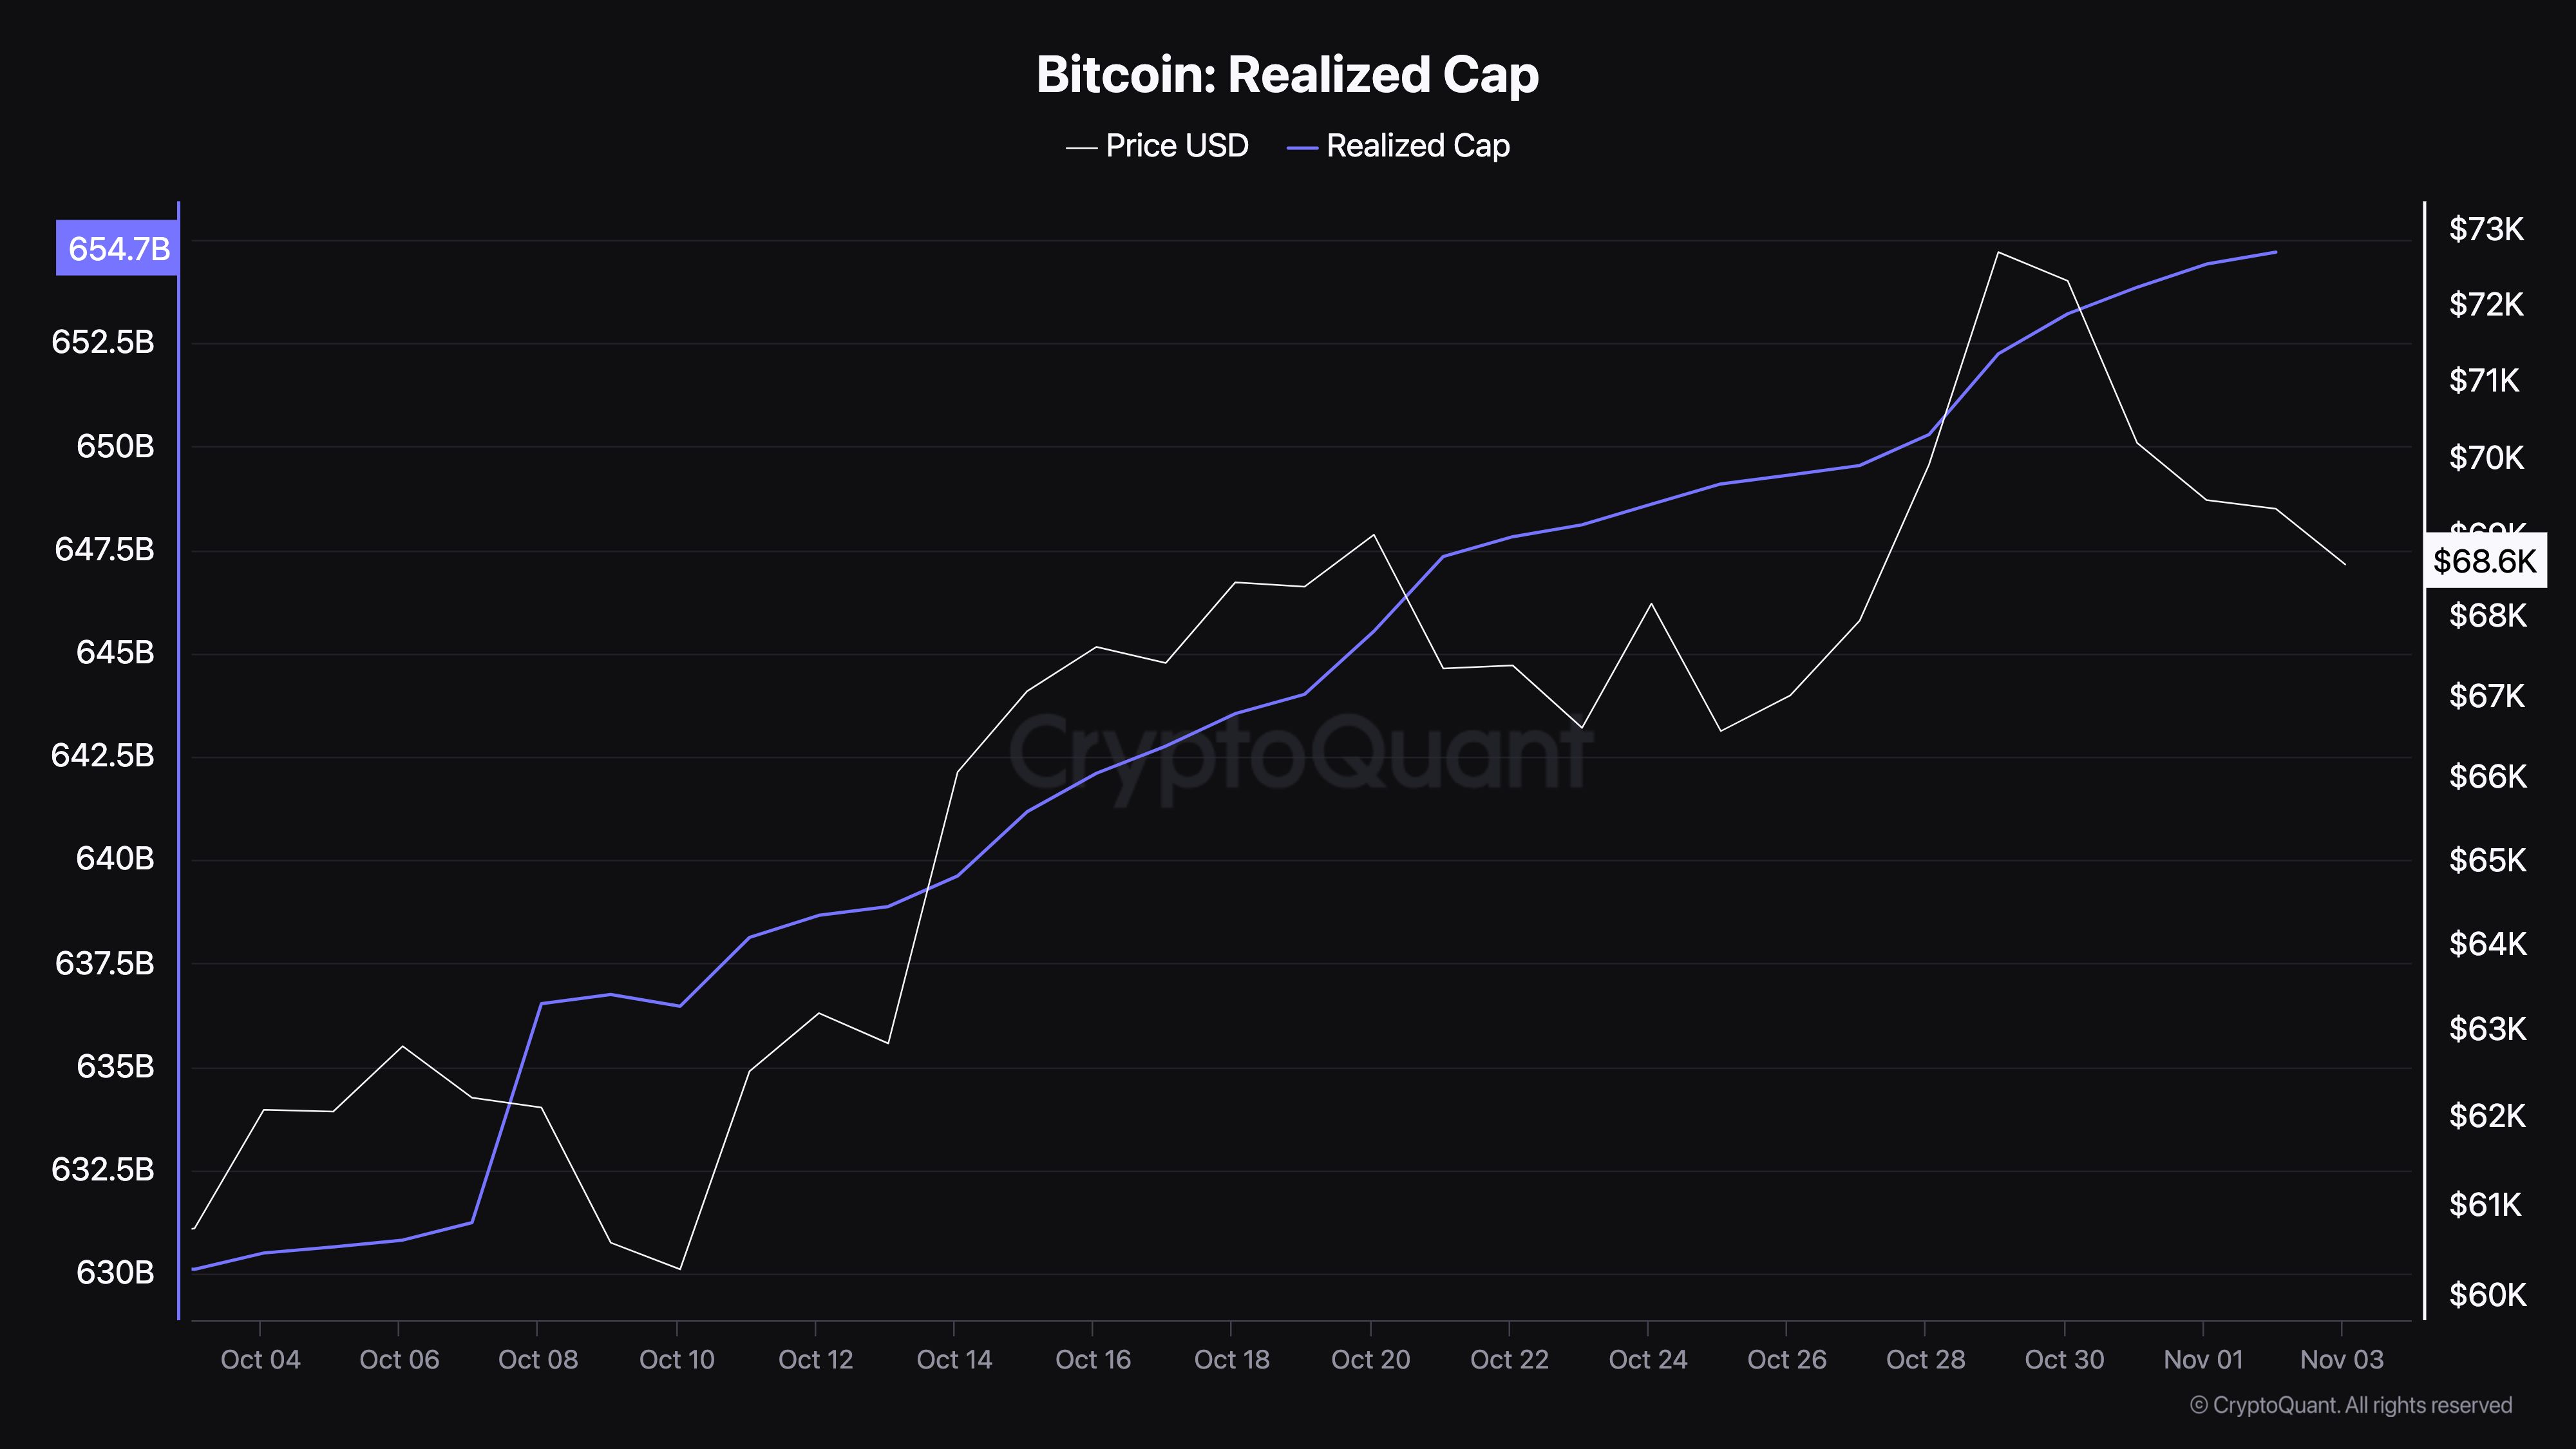Click the white Price USD legend line swatch
The image size is (2576, 1449).
click(x=1081, y=148)
